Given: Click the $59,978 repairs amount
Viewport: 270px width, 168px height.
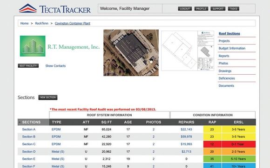Looking at the screenshot, I should click(186, 137).
